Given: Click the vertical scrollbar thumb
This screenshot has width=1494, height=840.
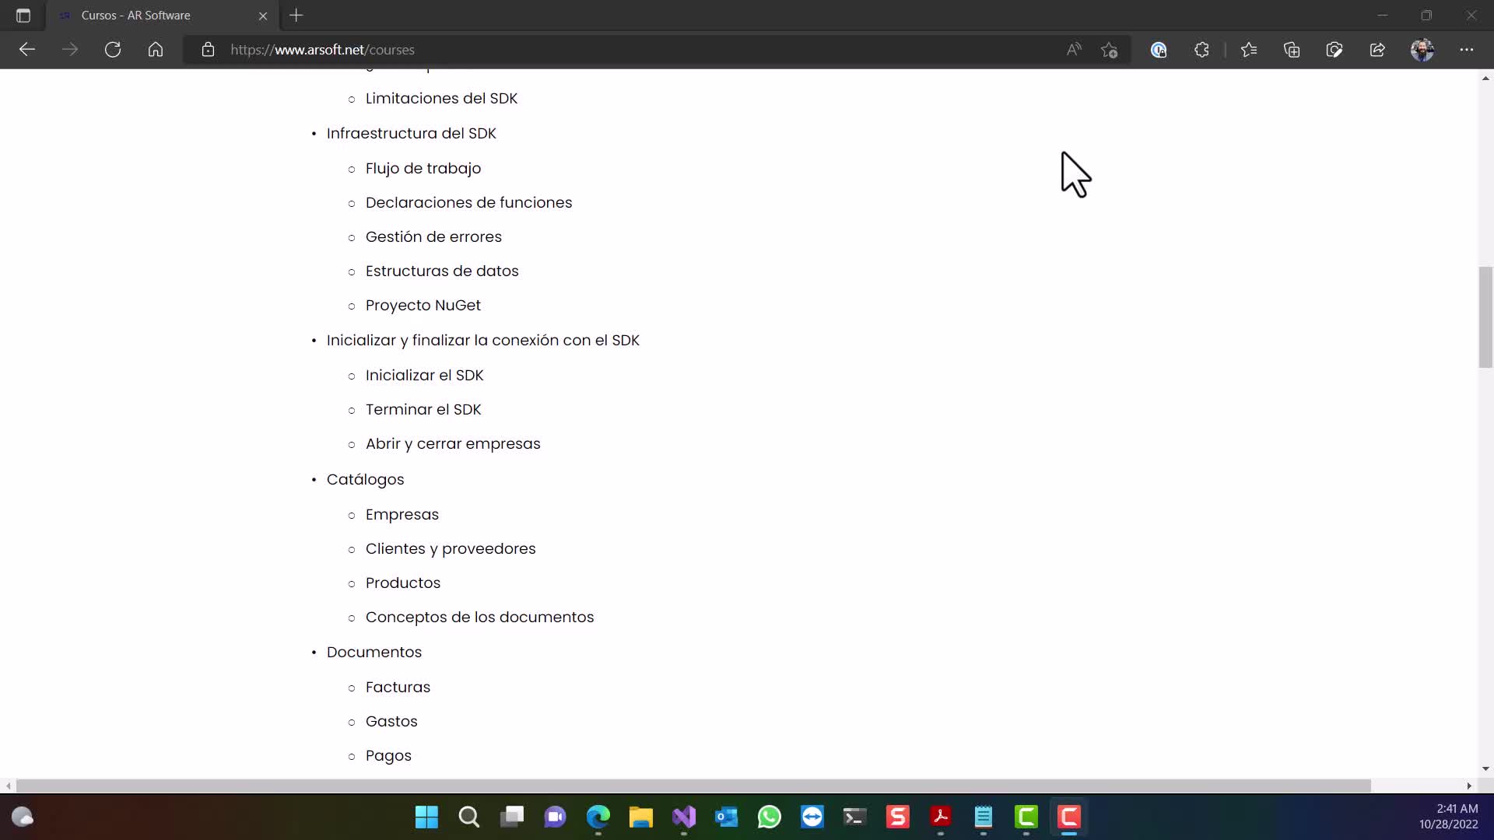Looking at the screenshot, I should tap(1485, 317).
